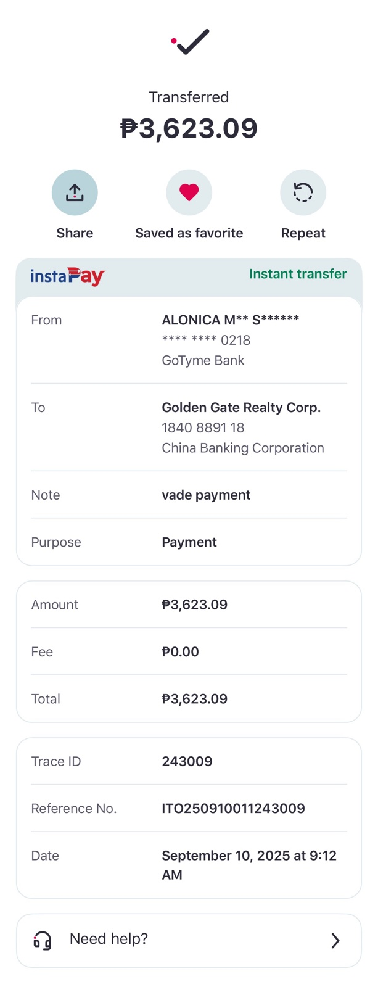The image size is (378, 987).
Task: Select the Saved as favorite label
Action: tap(189, 233)
